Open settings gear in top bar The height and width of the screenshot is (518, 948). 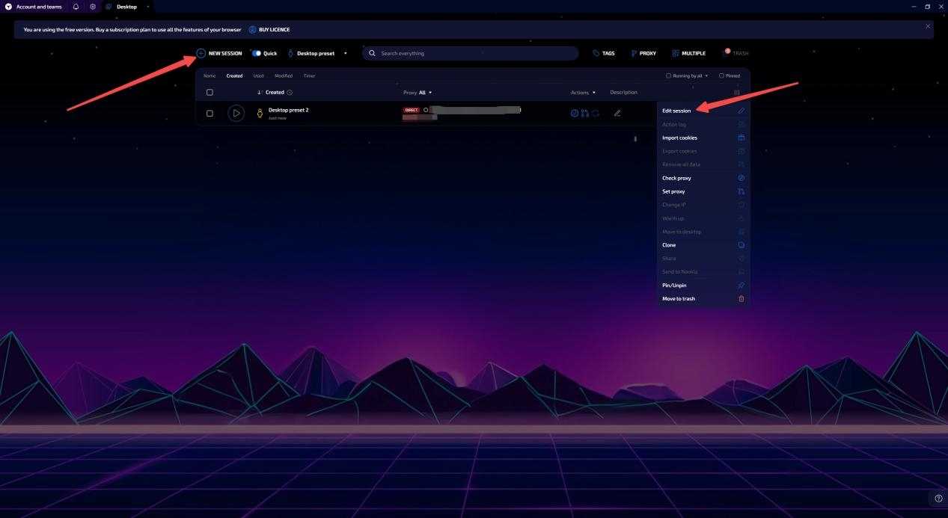[93, 7]
